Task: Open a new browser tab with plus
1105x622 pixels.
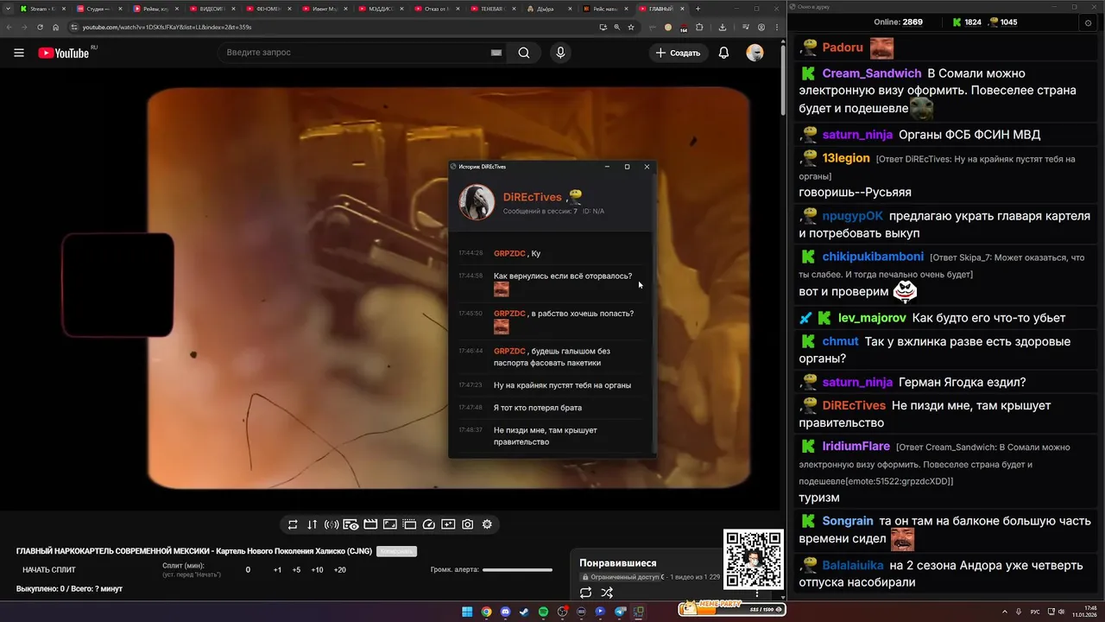Action: pos(698,9)
